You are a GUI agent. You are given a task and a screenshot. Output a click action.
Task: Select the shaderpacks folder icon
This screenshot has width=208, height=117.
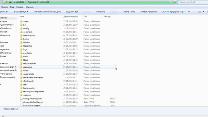click(x=21, y=81)
